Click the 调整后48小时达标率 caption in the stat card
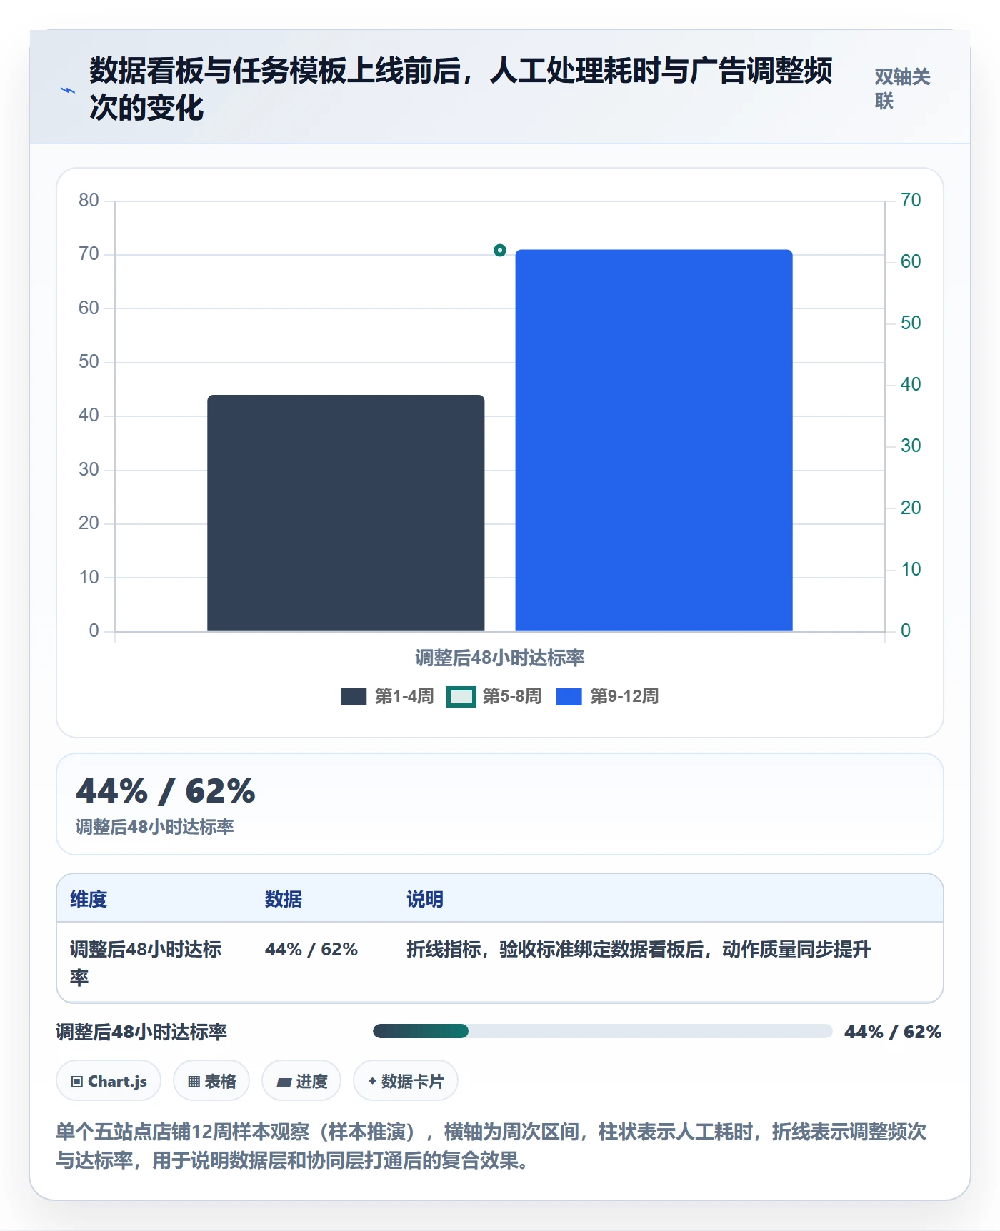This screenshot has width=1000, height=1231. (x=155, y=827)
